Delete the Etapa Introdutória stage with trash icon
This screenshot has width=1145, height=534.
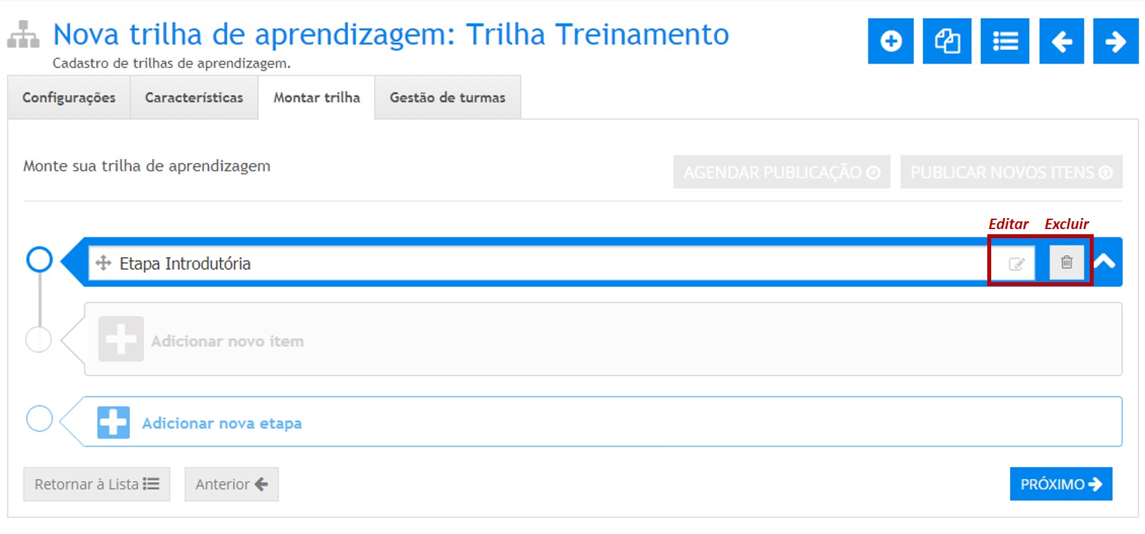1066,262
